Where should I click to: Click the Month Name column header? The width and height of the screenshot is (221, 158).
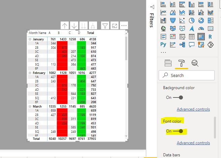(37, 33)
